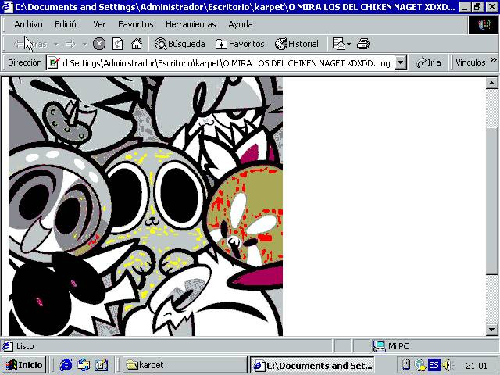Click the vertical scrollbar thumb
This screenshot has width=500, height=375.
point(491,200)
